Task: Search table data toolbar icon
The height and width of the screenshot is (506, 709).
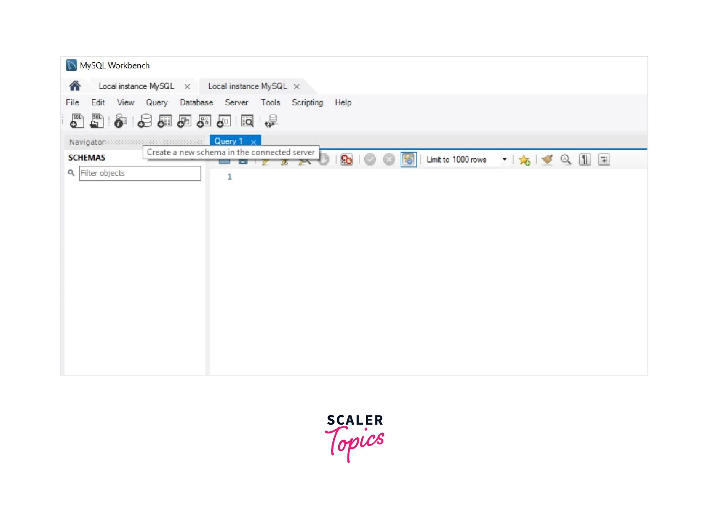Action: click(247, 121)
